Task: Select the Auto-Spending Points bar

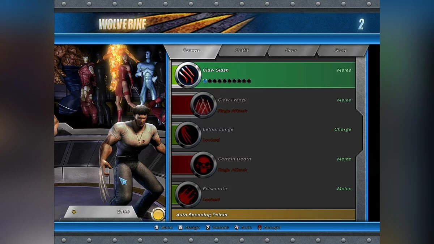Action: tap(263, 215)
